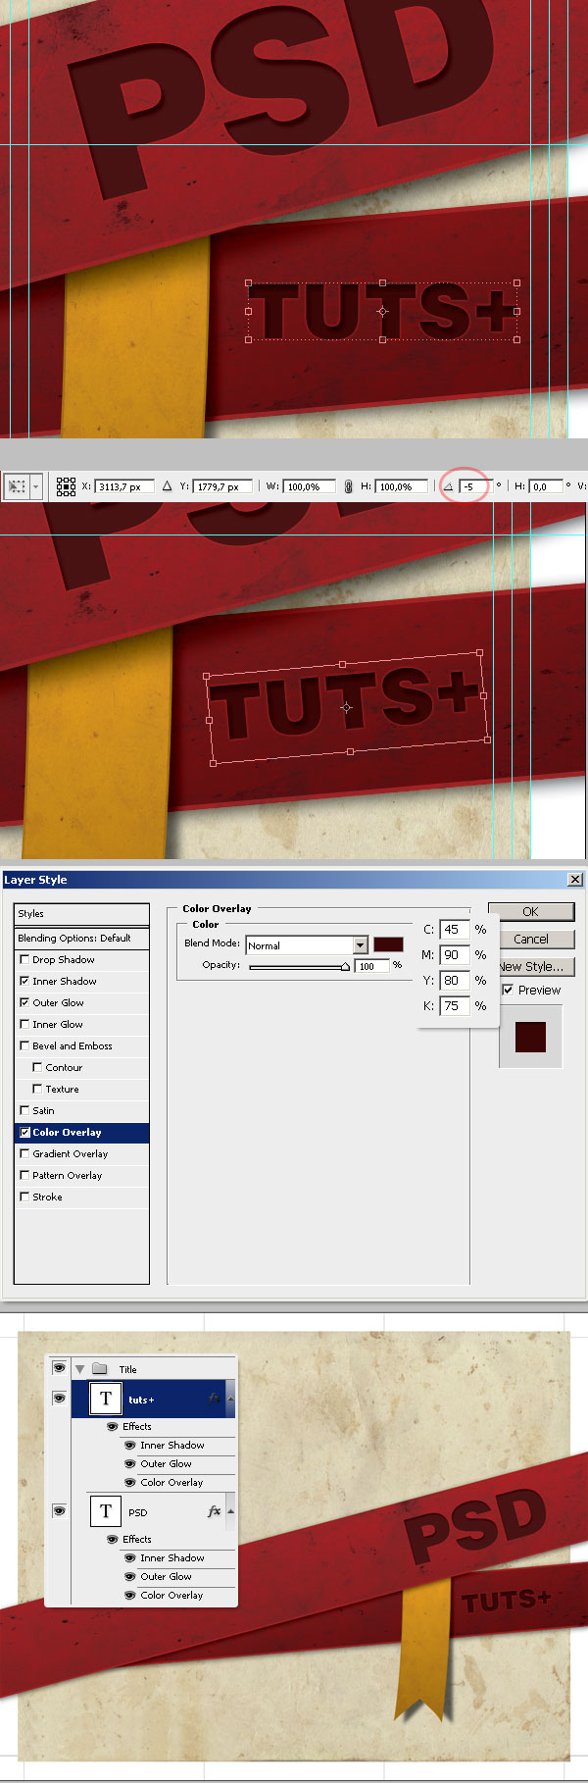This screenshot has width=588, height=1783.
Task: Enable the Gradient Overlay checkbox
Action: pos(24,1153)
